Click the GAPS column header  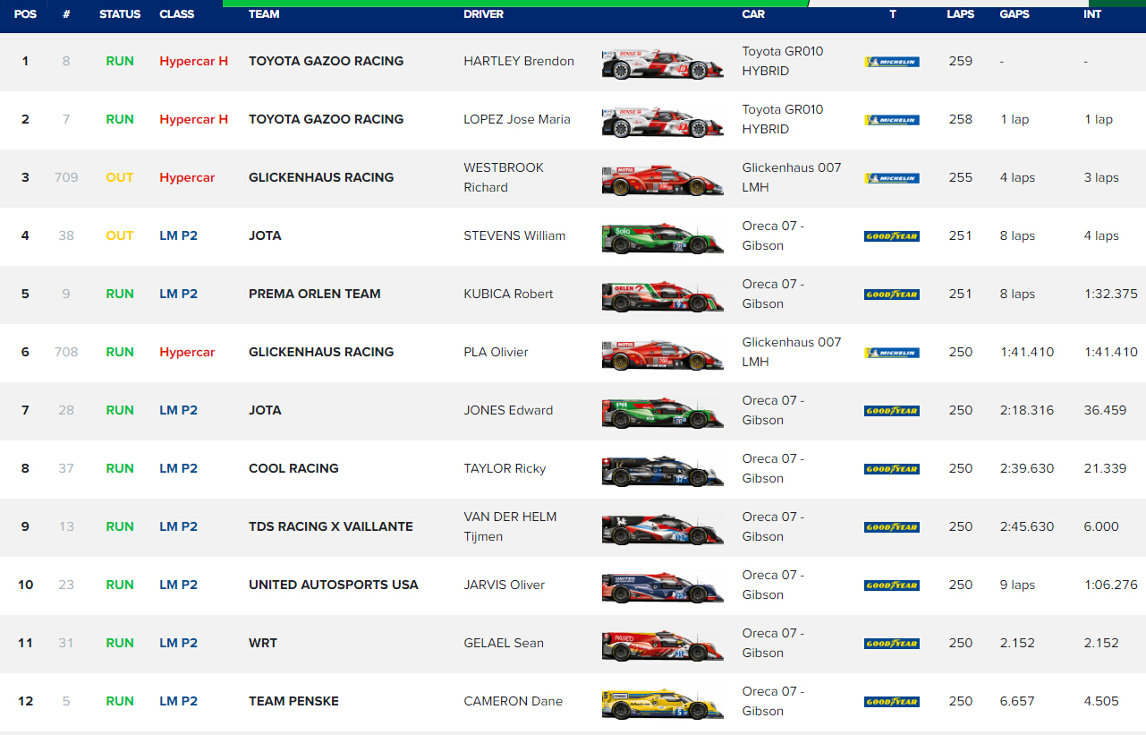coord(1014,14)
